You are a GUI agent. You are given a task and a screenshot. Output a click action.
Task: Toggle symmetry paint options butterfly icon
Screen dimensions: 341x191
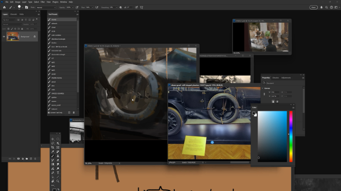[x=142, y=8]
